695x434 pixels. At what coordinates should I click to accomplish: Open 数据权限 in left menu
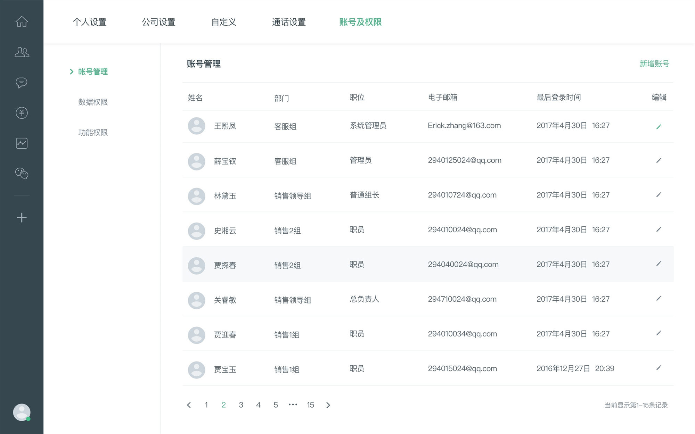point(93,102)
